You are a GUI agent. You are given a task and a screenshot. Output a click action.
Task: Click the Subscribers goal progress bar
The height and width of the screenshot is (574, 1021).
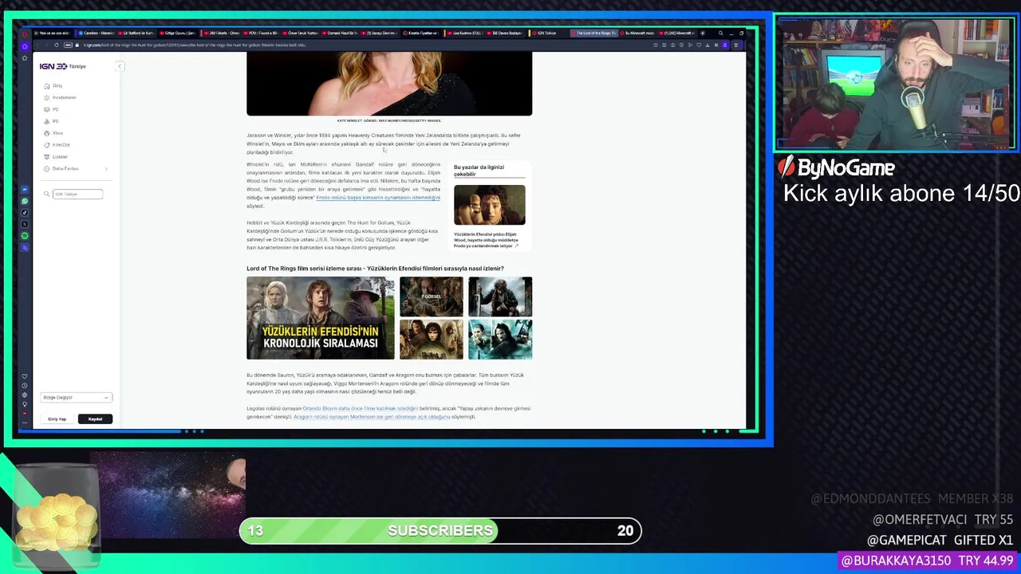click(x=440, y=530)
